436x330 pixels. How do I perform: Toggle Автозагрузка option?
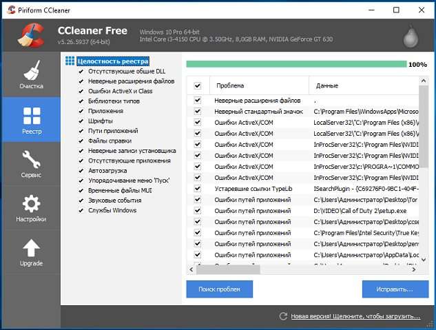tap(81, 171)
